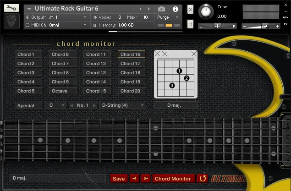The image size is (291, 191).
Task: Show instrument info with the i icon
Action: pos(176,9)
